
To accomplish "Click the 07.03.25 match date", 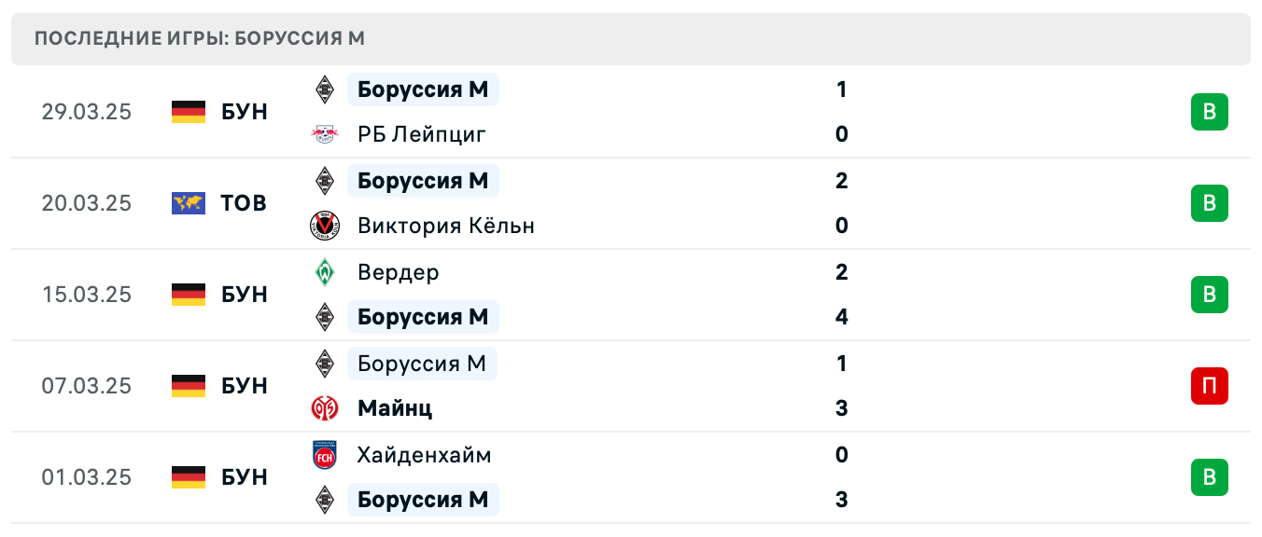I will click(87, 386).
